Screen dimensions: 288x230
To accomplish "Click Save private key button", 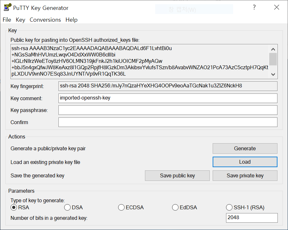I will tap(245, 175).
